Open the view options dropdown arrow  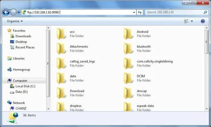[x=192, y=21]
